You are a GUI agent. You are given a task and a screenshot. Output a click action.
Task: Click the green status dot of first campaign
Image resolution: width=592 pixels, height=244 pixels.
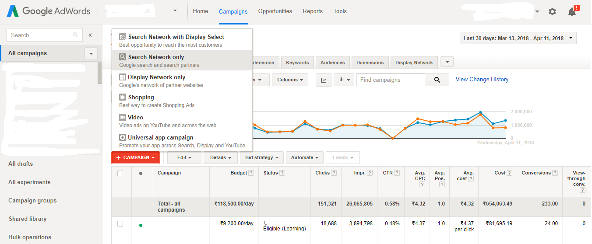click(x=141, y=225)
